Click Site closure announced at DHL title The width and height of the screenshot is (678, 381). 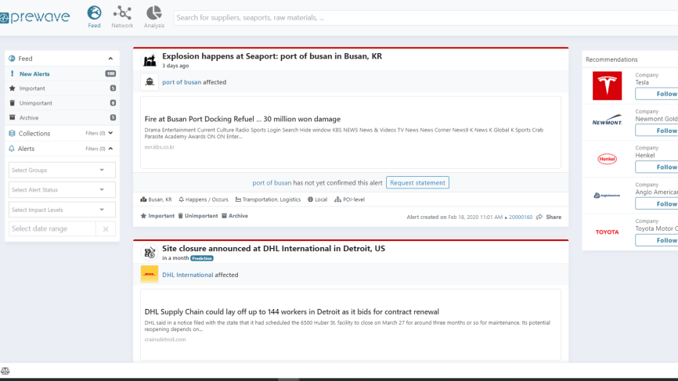click(274, 248)
